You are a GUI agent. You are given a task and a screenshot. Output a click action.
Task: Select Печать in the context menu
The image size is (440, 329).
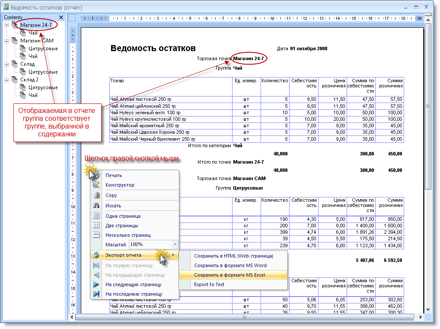point(114,175)
